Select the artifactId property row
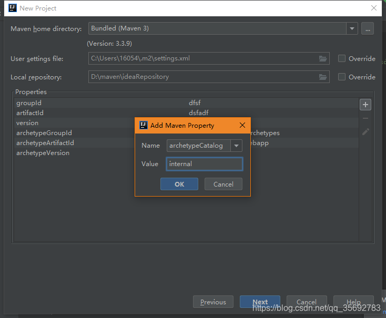The height and width of the screenshot is (318, 386). (x=186, y=113)
